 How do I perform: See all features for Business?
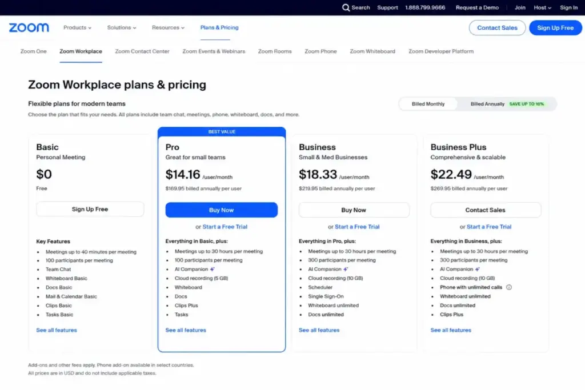(x=319, y=330)
